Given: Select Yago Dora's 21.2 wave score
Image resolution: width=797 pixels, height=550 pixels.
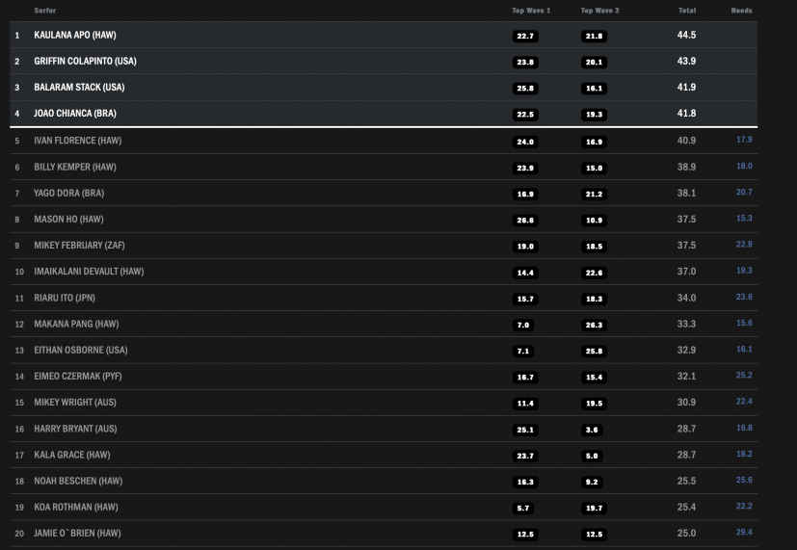Looking at the screenshot, I should point(594,194).
